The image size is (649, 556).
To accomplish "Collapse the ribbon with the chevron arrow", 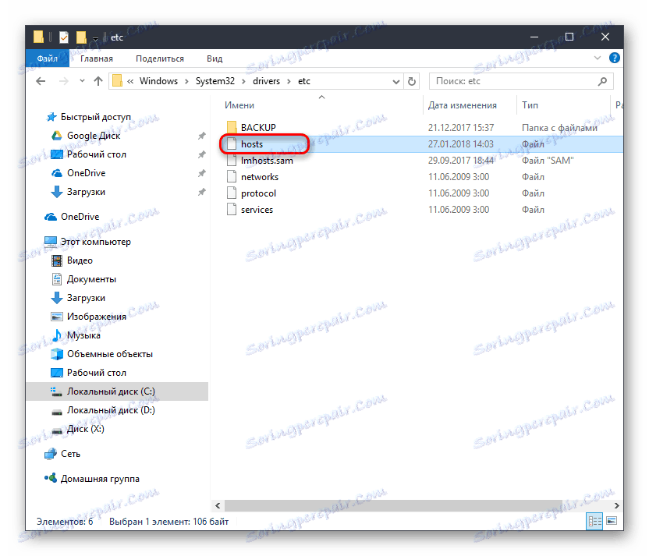I will click(597, 58).
